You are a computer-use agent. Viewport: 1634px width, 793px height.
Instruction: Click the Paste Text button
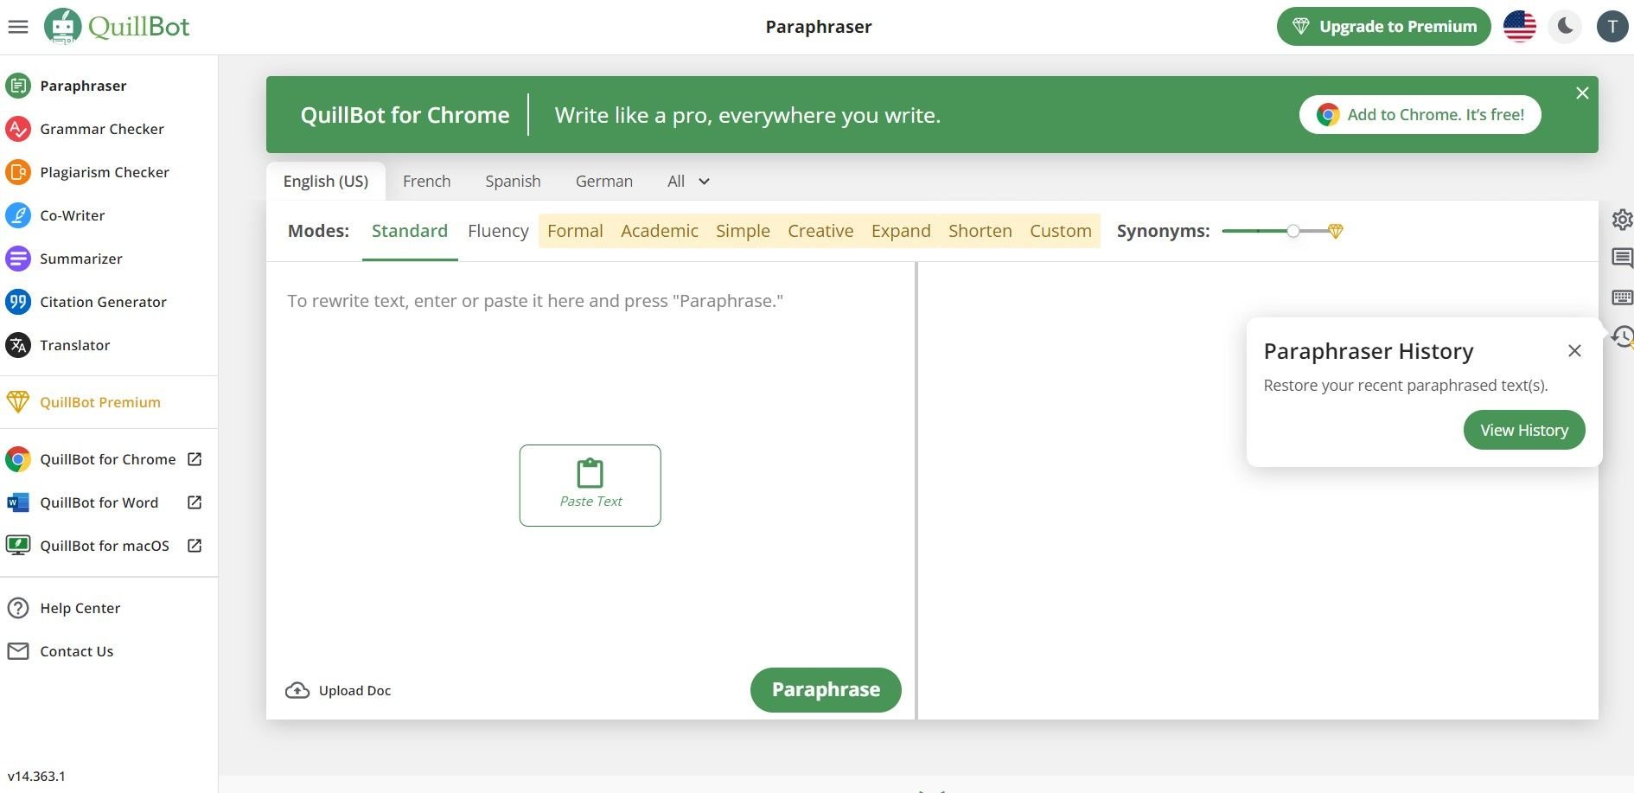pyautogui.click(x=590, y=485)
